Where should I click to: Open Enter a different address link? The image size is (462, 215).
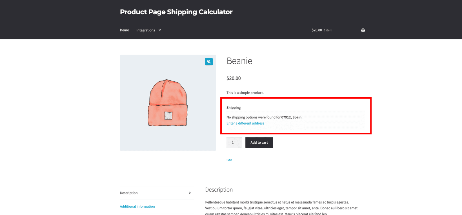coord(245,123)
